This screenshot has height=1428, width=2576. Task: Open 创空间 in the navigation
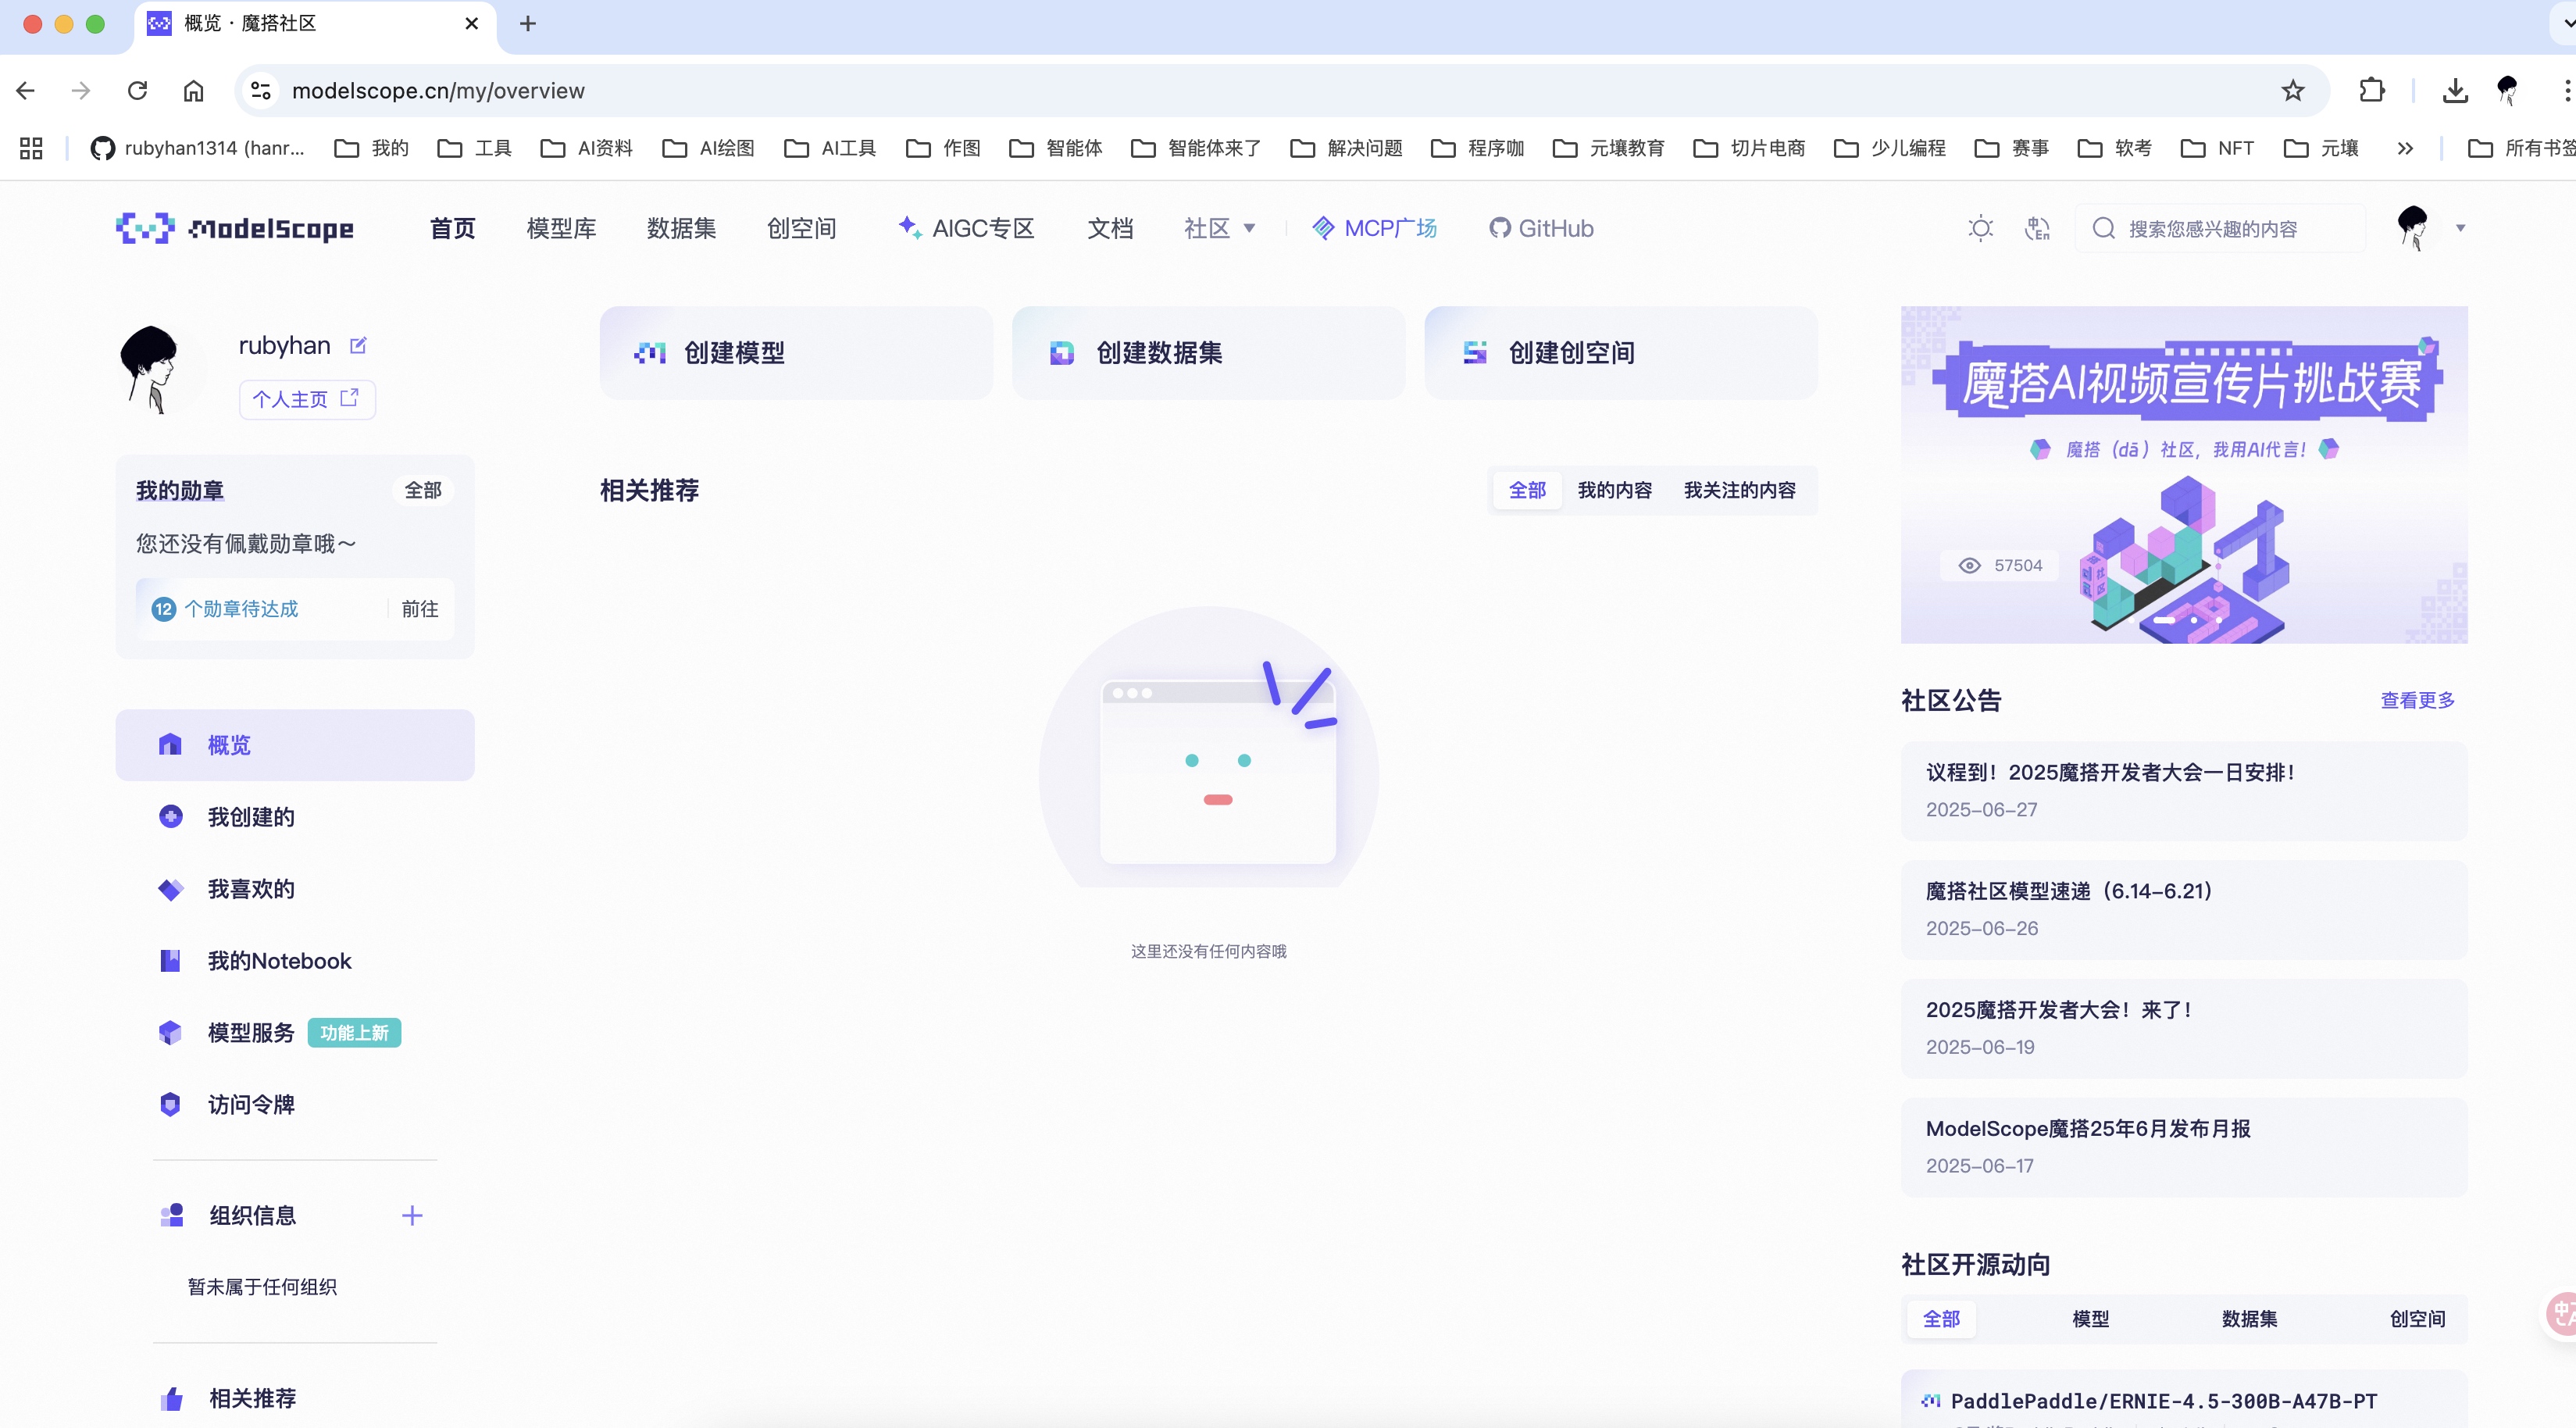click(x=801, y=228)
